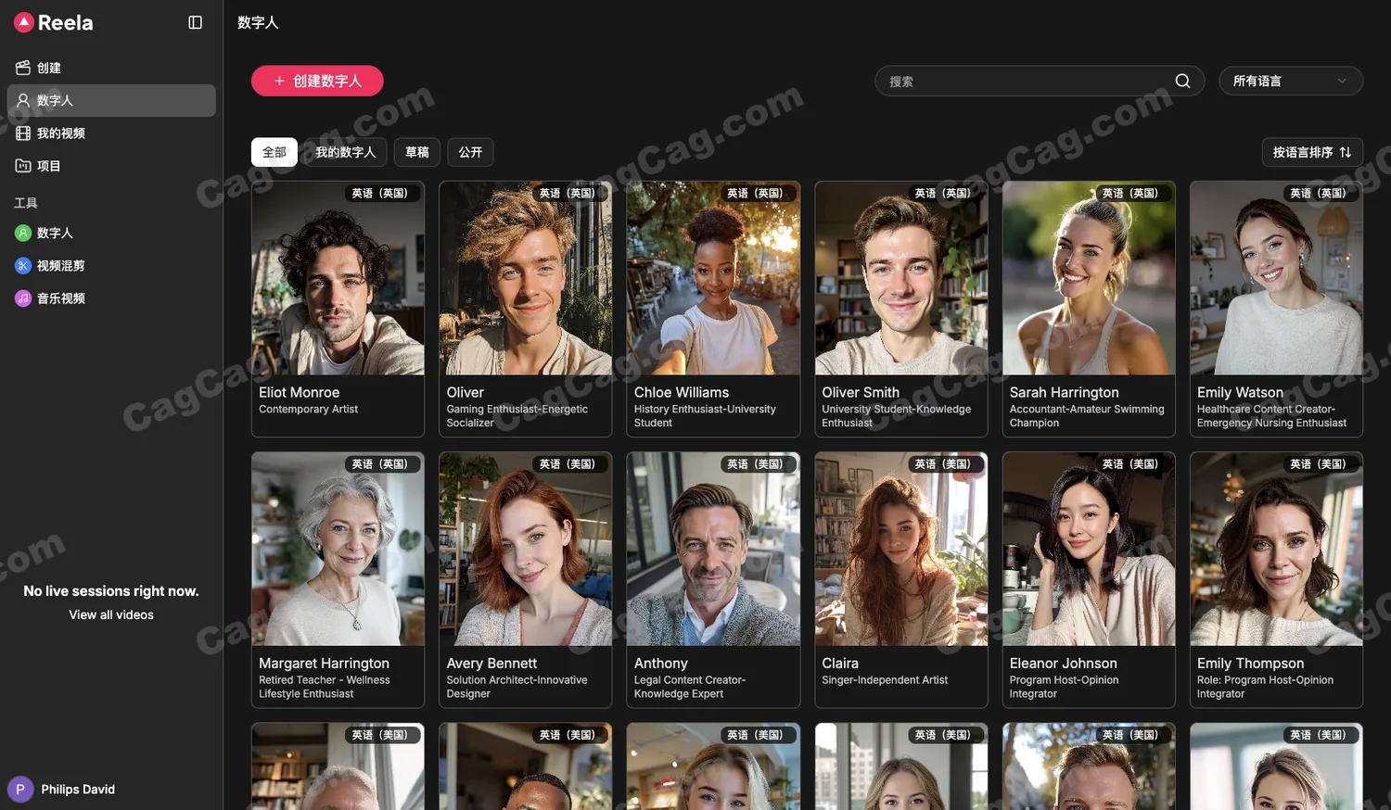This screenshot has width=1391, height=810.
Task: Select the Eliot Monroe avatar portrait
Action: click(x=338, y=278)
